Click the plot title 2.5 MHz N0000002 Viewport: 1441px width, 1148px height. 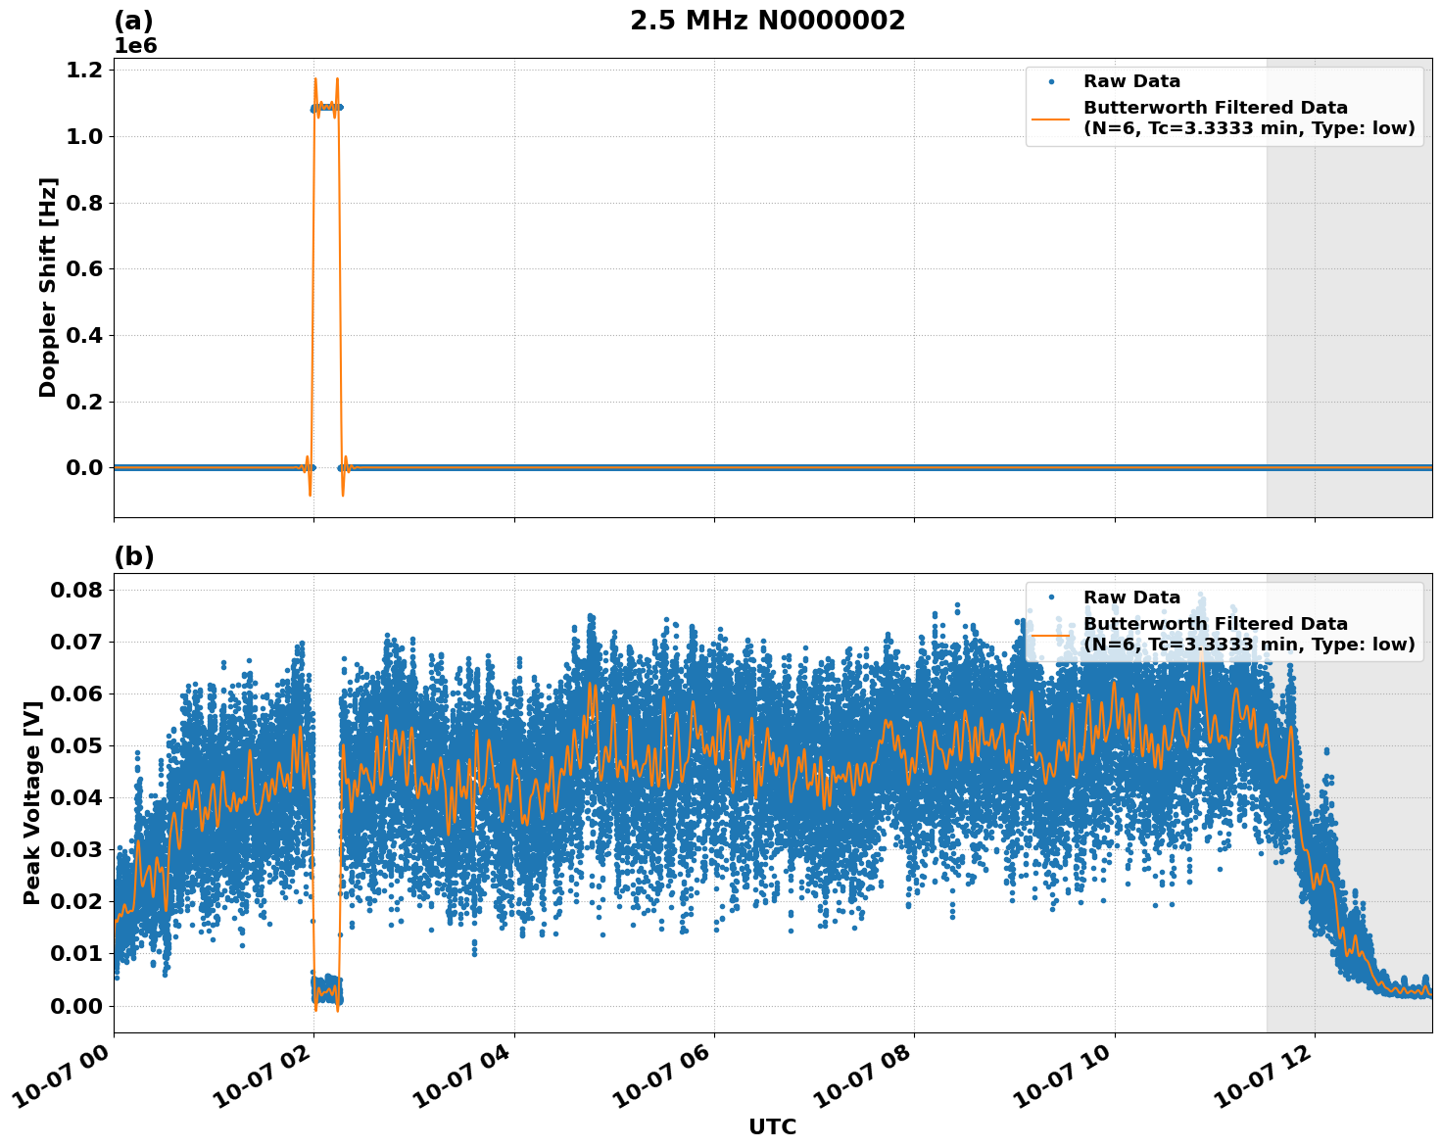point(767,20)
